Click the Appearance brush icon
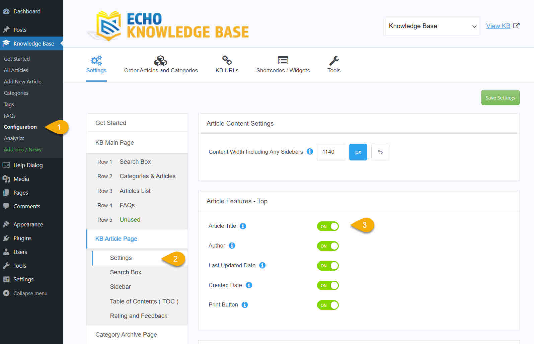The height and width of the screenshot is (344, 534). point(6,224)
